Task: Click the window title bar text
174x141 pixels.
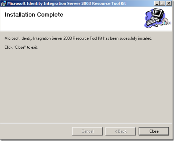Action: 67,3
